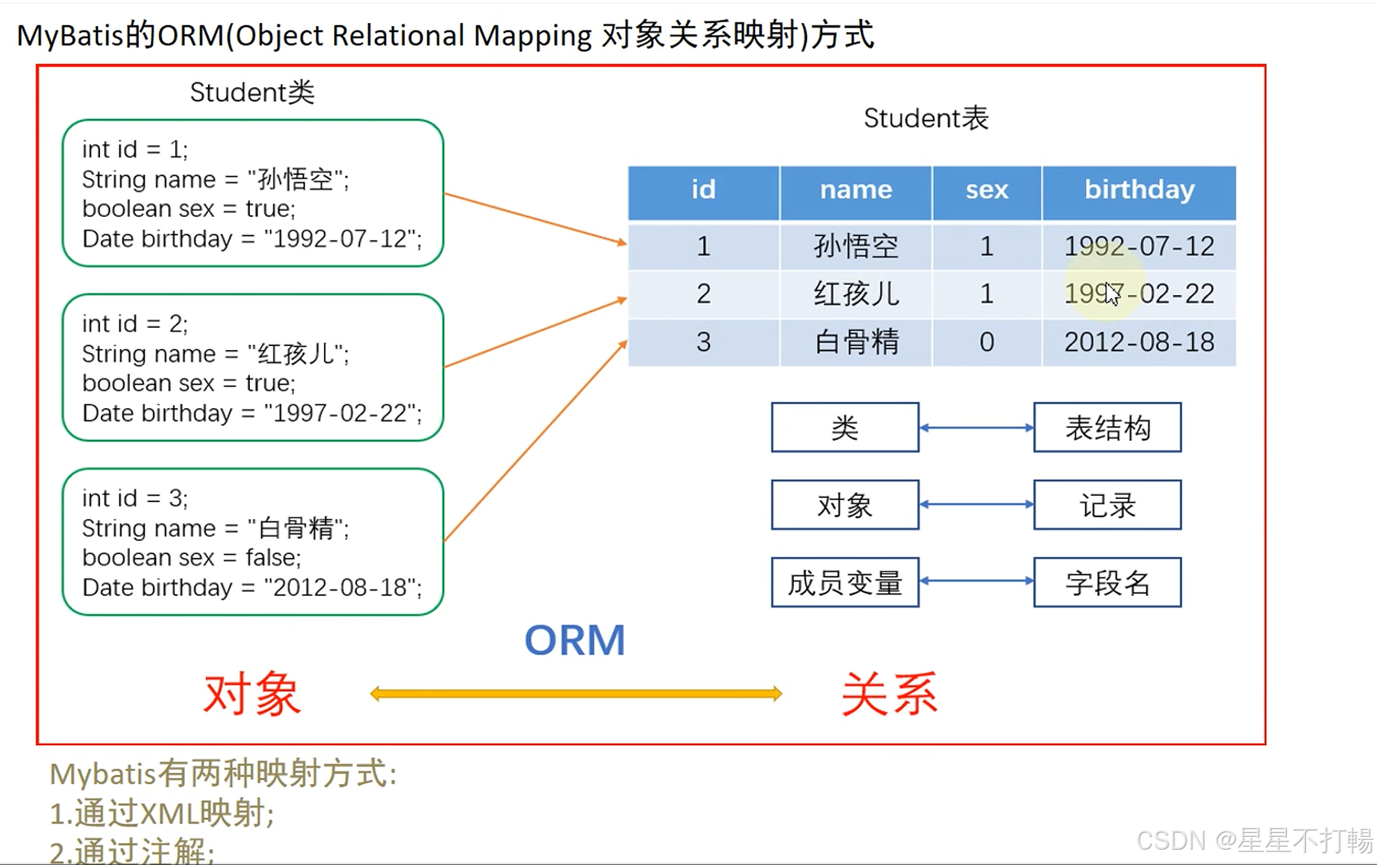Click 'Mybatis有两种映射方式:' text
This screenshot has height=865, width=1377.
[223, 774]
